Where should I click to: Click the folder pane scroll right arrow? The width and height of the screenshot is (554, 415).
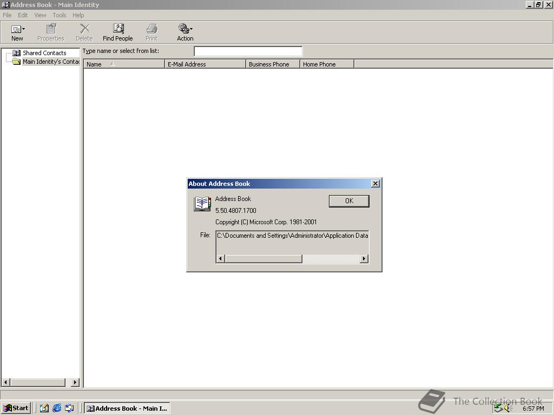tap(75, 382)
